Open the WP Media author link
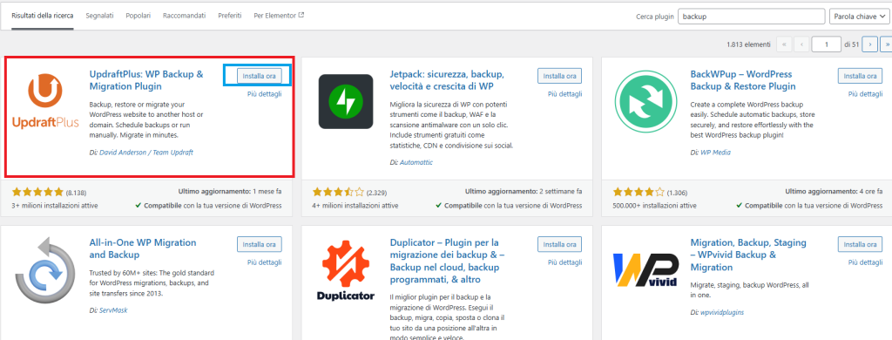The image size is (892, 340). pyautogui.click(x=716, y=153)
